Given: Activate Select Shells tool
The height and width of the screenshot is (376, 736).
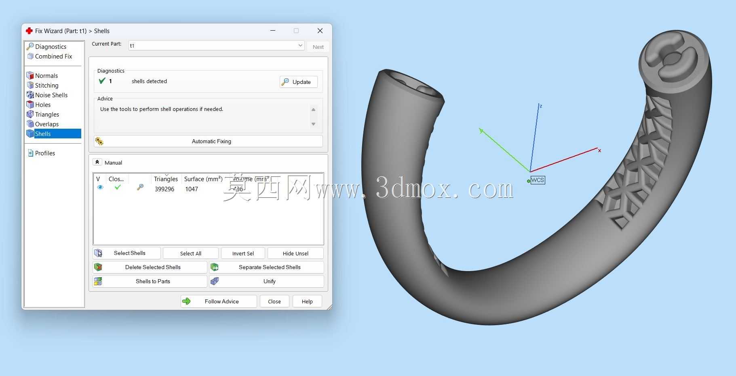Looking at the screenshot, I should 127,253.
